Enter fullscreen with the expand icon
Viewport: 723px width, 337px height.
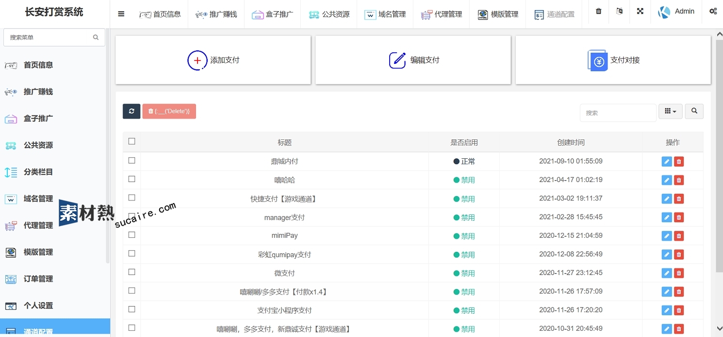coord(640,11)
